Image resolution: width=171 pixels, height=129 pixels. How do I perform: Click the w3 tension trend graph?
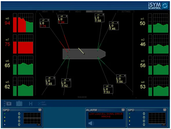[161, 65]
